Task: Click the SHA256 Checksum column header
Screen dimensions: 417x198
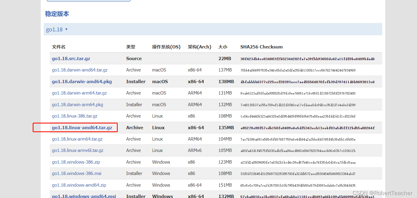Action: [262, 47]
